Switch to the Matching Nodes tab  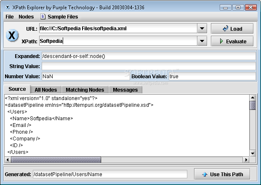(x=85, y=90)
